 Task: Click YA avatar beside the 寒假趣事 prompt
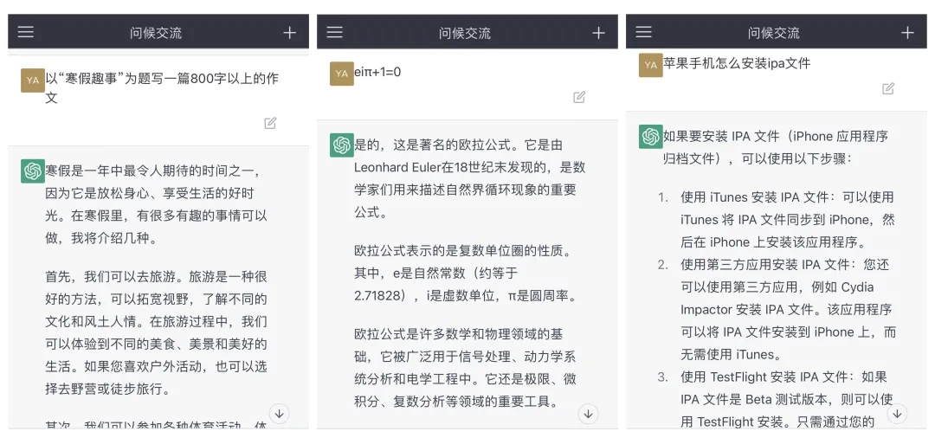33,81
